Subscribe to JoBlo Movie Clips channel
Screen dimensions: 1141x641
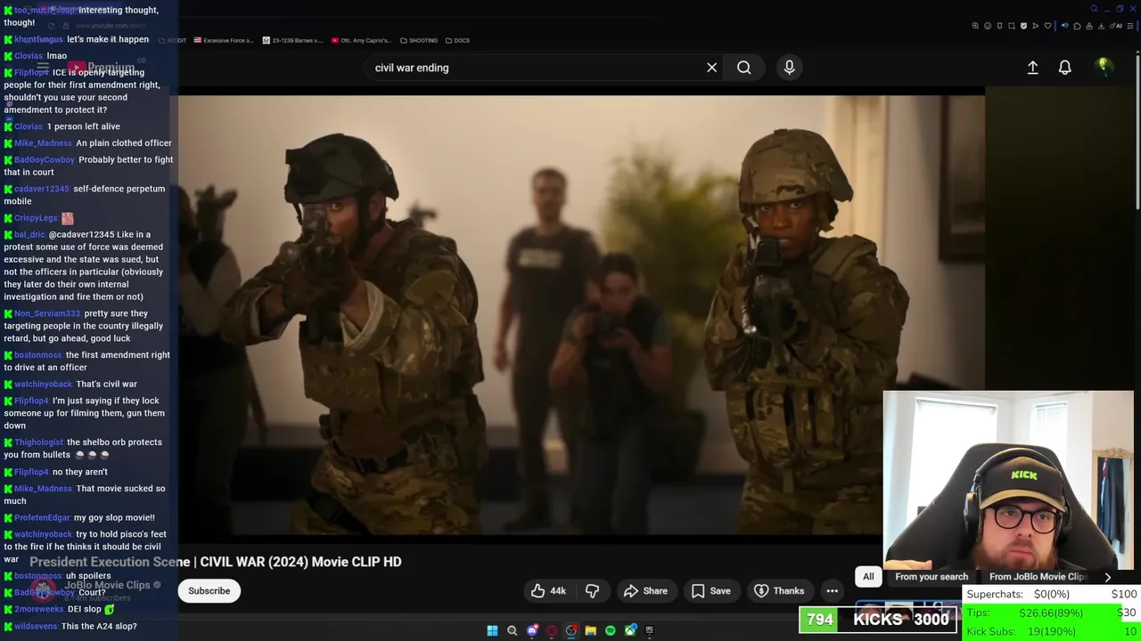click(209, 591)
